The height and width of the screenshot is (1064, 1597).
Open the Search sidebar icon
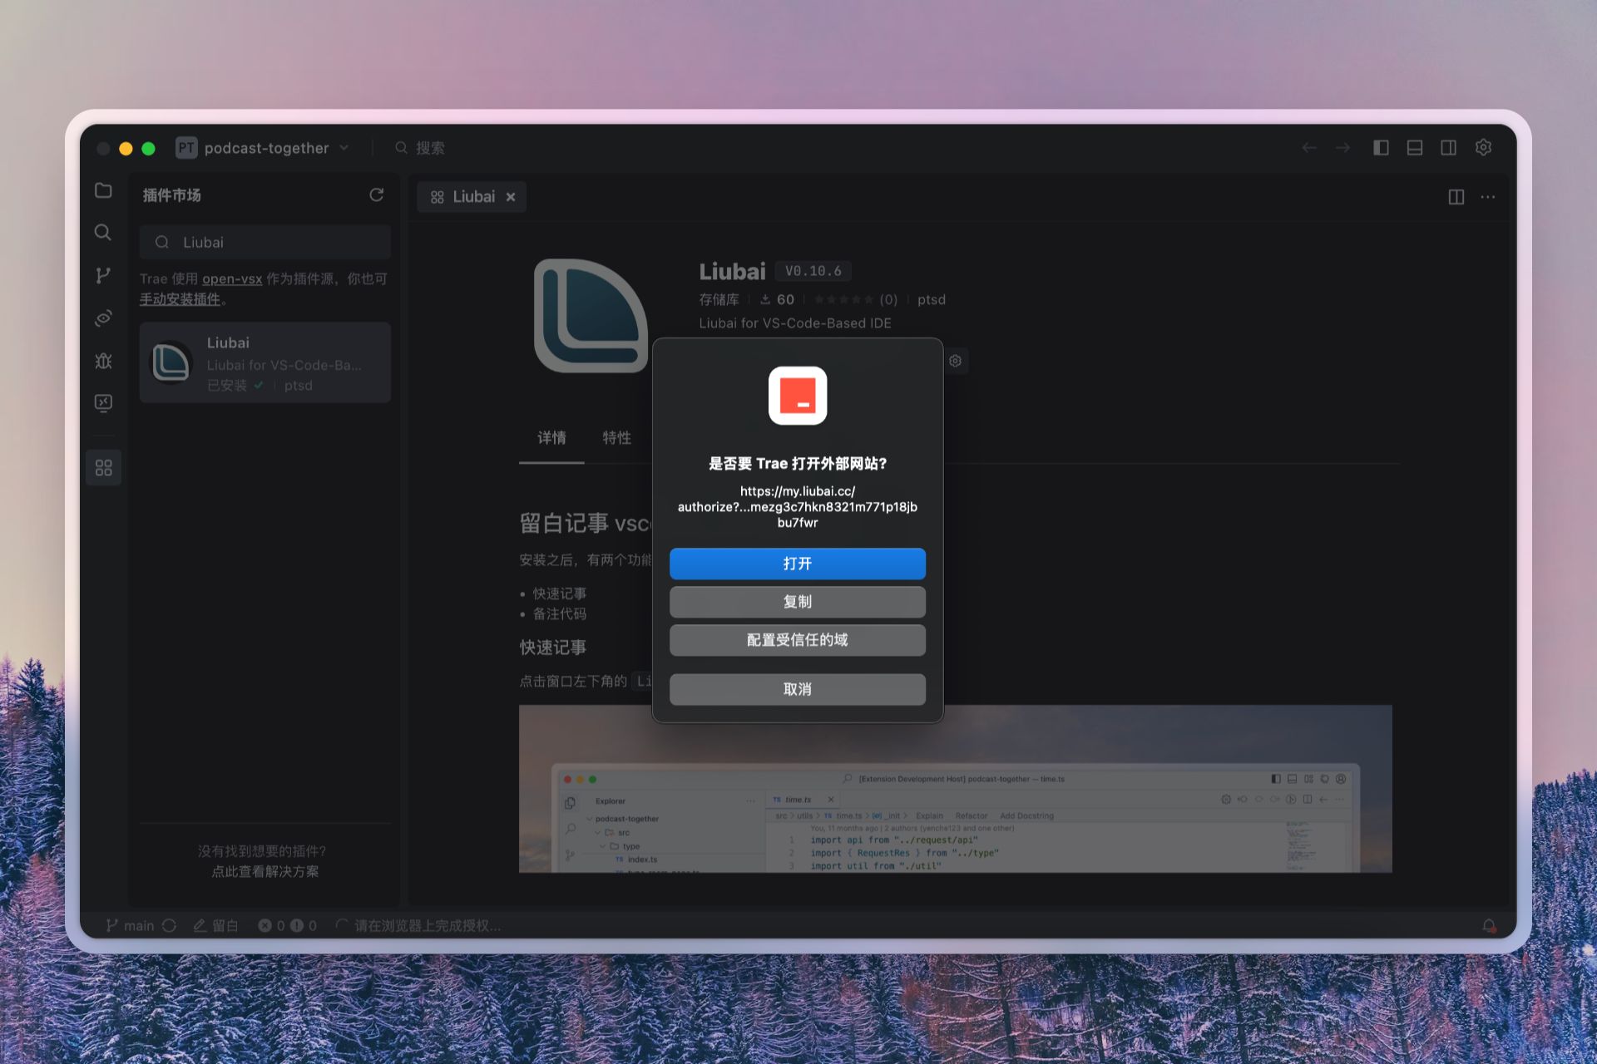pos(103,233)
